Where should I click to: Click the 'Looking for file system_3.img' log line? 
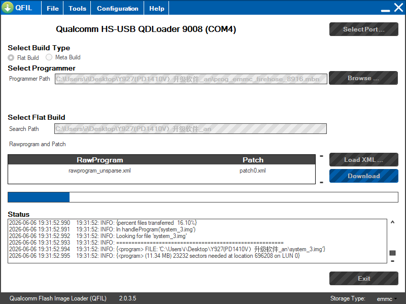(x=98, y=236)
